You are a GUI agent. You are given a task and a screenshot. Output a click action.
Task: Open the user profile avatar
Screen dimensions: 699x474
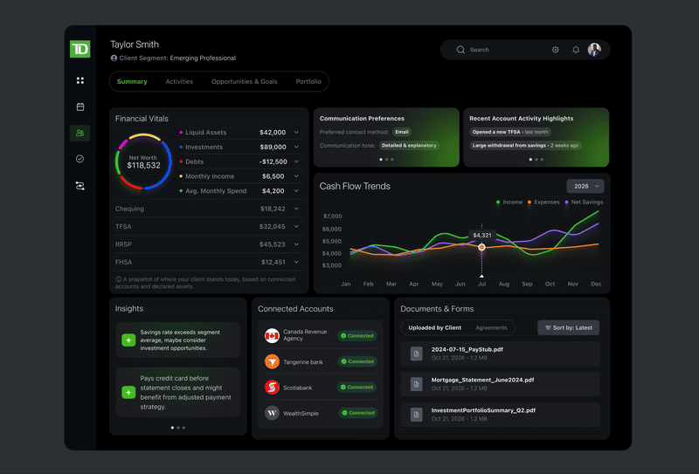pos(594,50)
